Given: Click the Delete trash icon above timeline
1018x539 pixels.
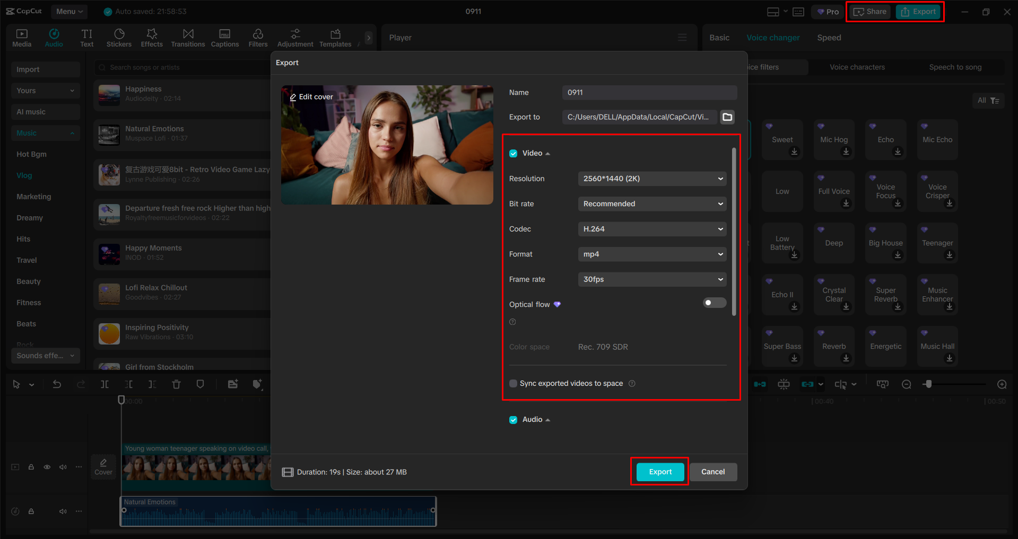Looking at the screenshot, I should click(x=176, y=384).
